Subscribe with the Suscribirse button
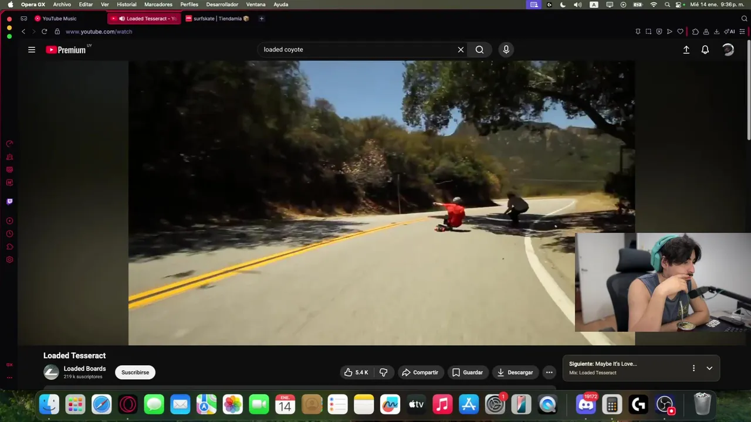 135,372
